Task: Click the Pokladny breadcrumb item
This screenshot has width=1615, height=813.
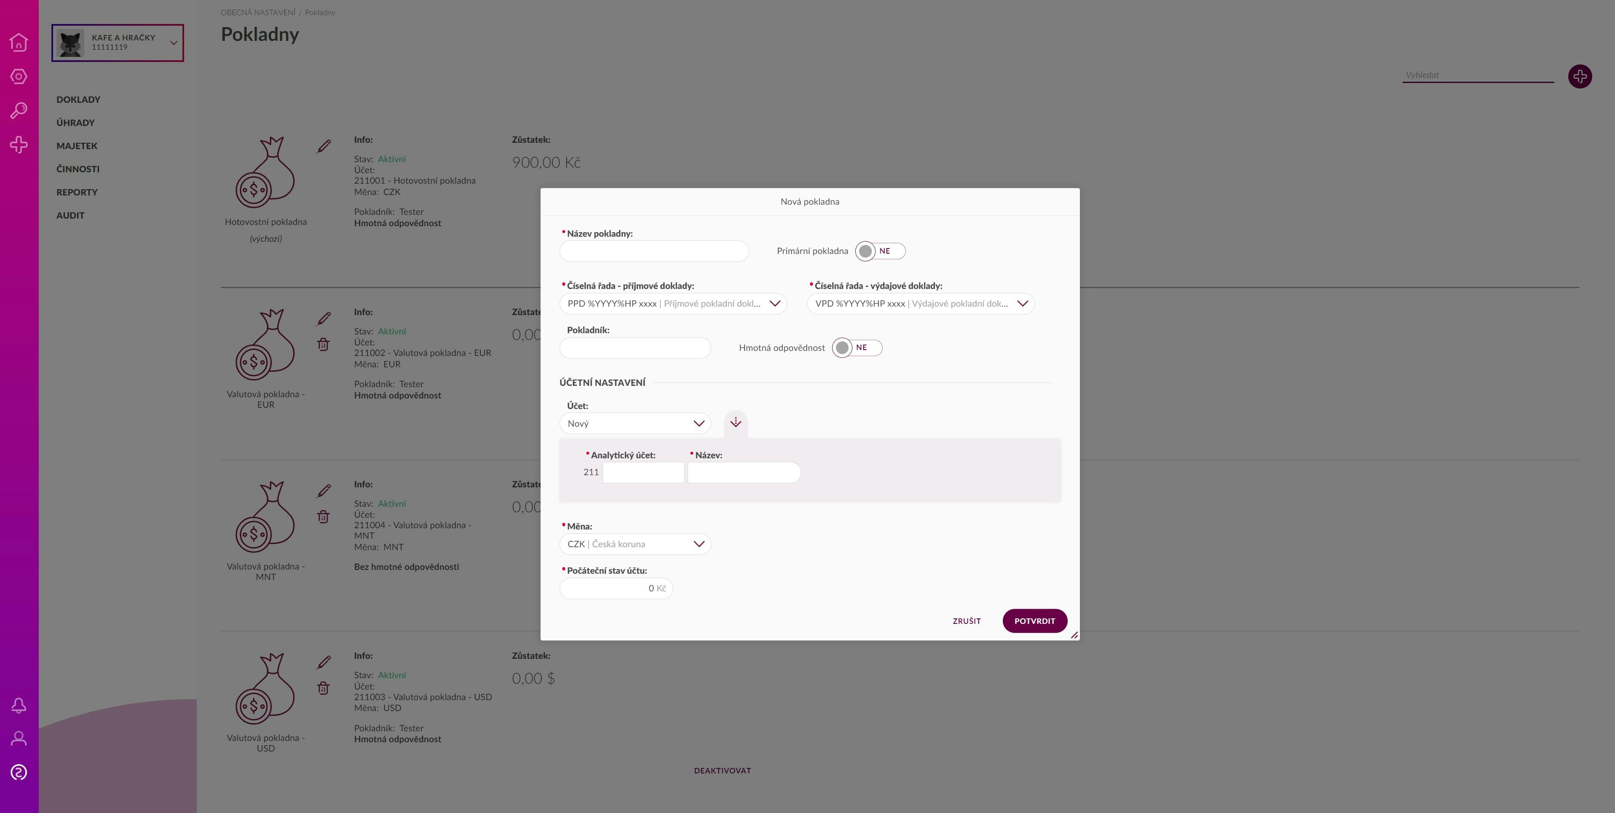Action: point(320,13)
